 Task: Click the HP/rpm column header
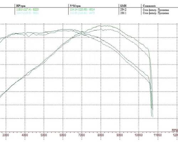[x=21, y=6]
